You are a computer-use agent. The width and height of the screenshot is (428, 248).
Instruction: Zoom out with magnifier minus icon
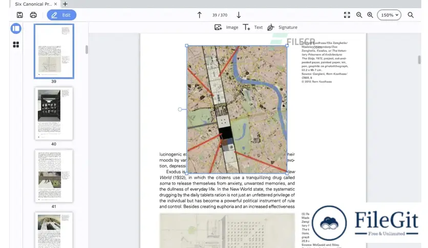[x=359, y=15]
